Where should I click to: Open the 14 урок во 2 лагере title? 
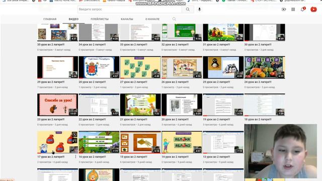click(175, 157)
